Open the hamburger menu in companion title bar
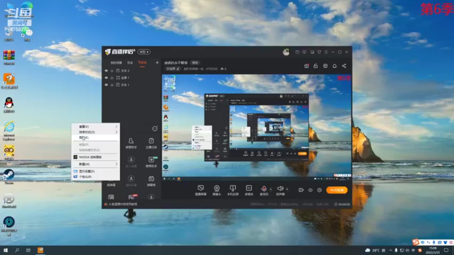The width and height of the screenshot is (454, 255). 326,52
